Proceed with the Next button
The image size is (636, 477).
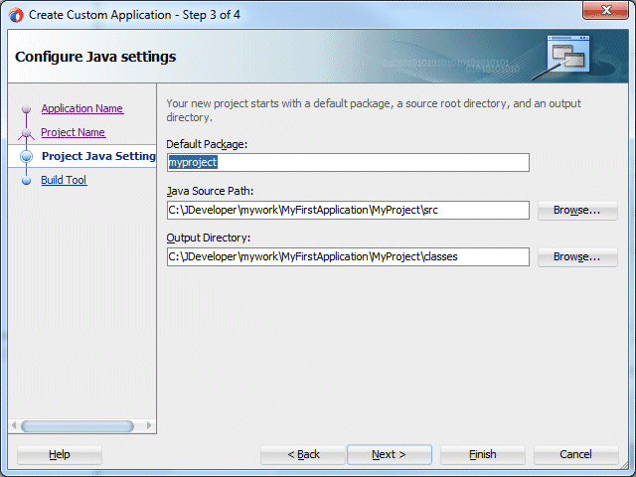(390, 454)
